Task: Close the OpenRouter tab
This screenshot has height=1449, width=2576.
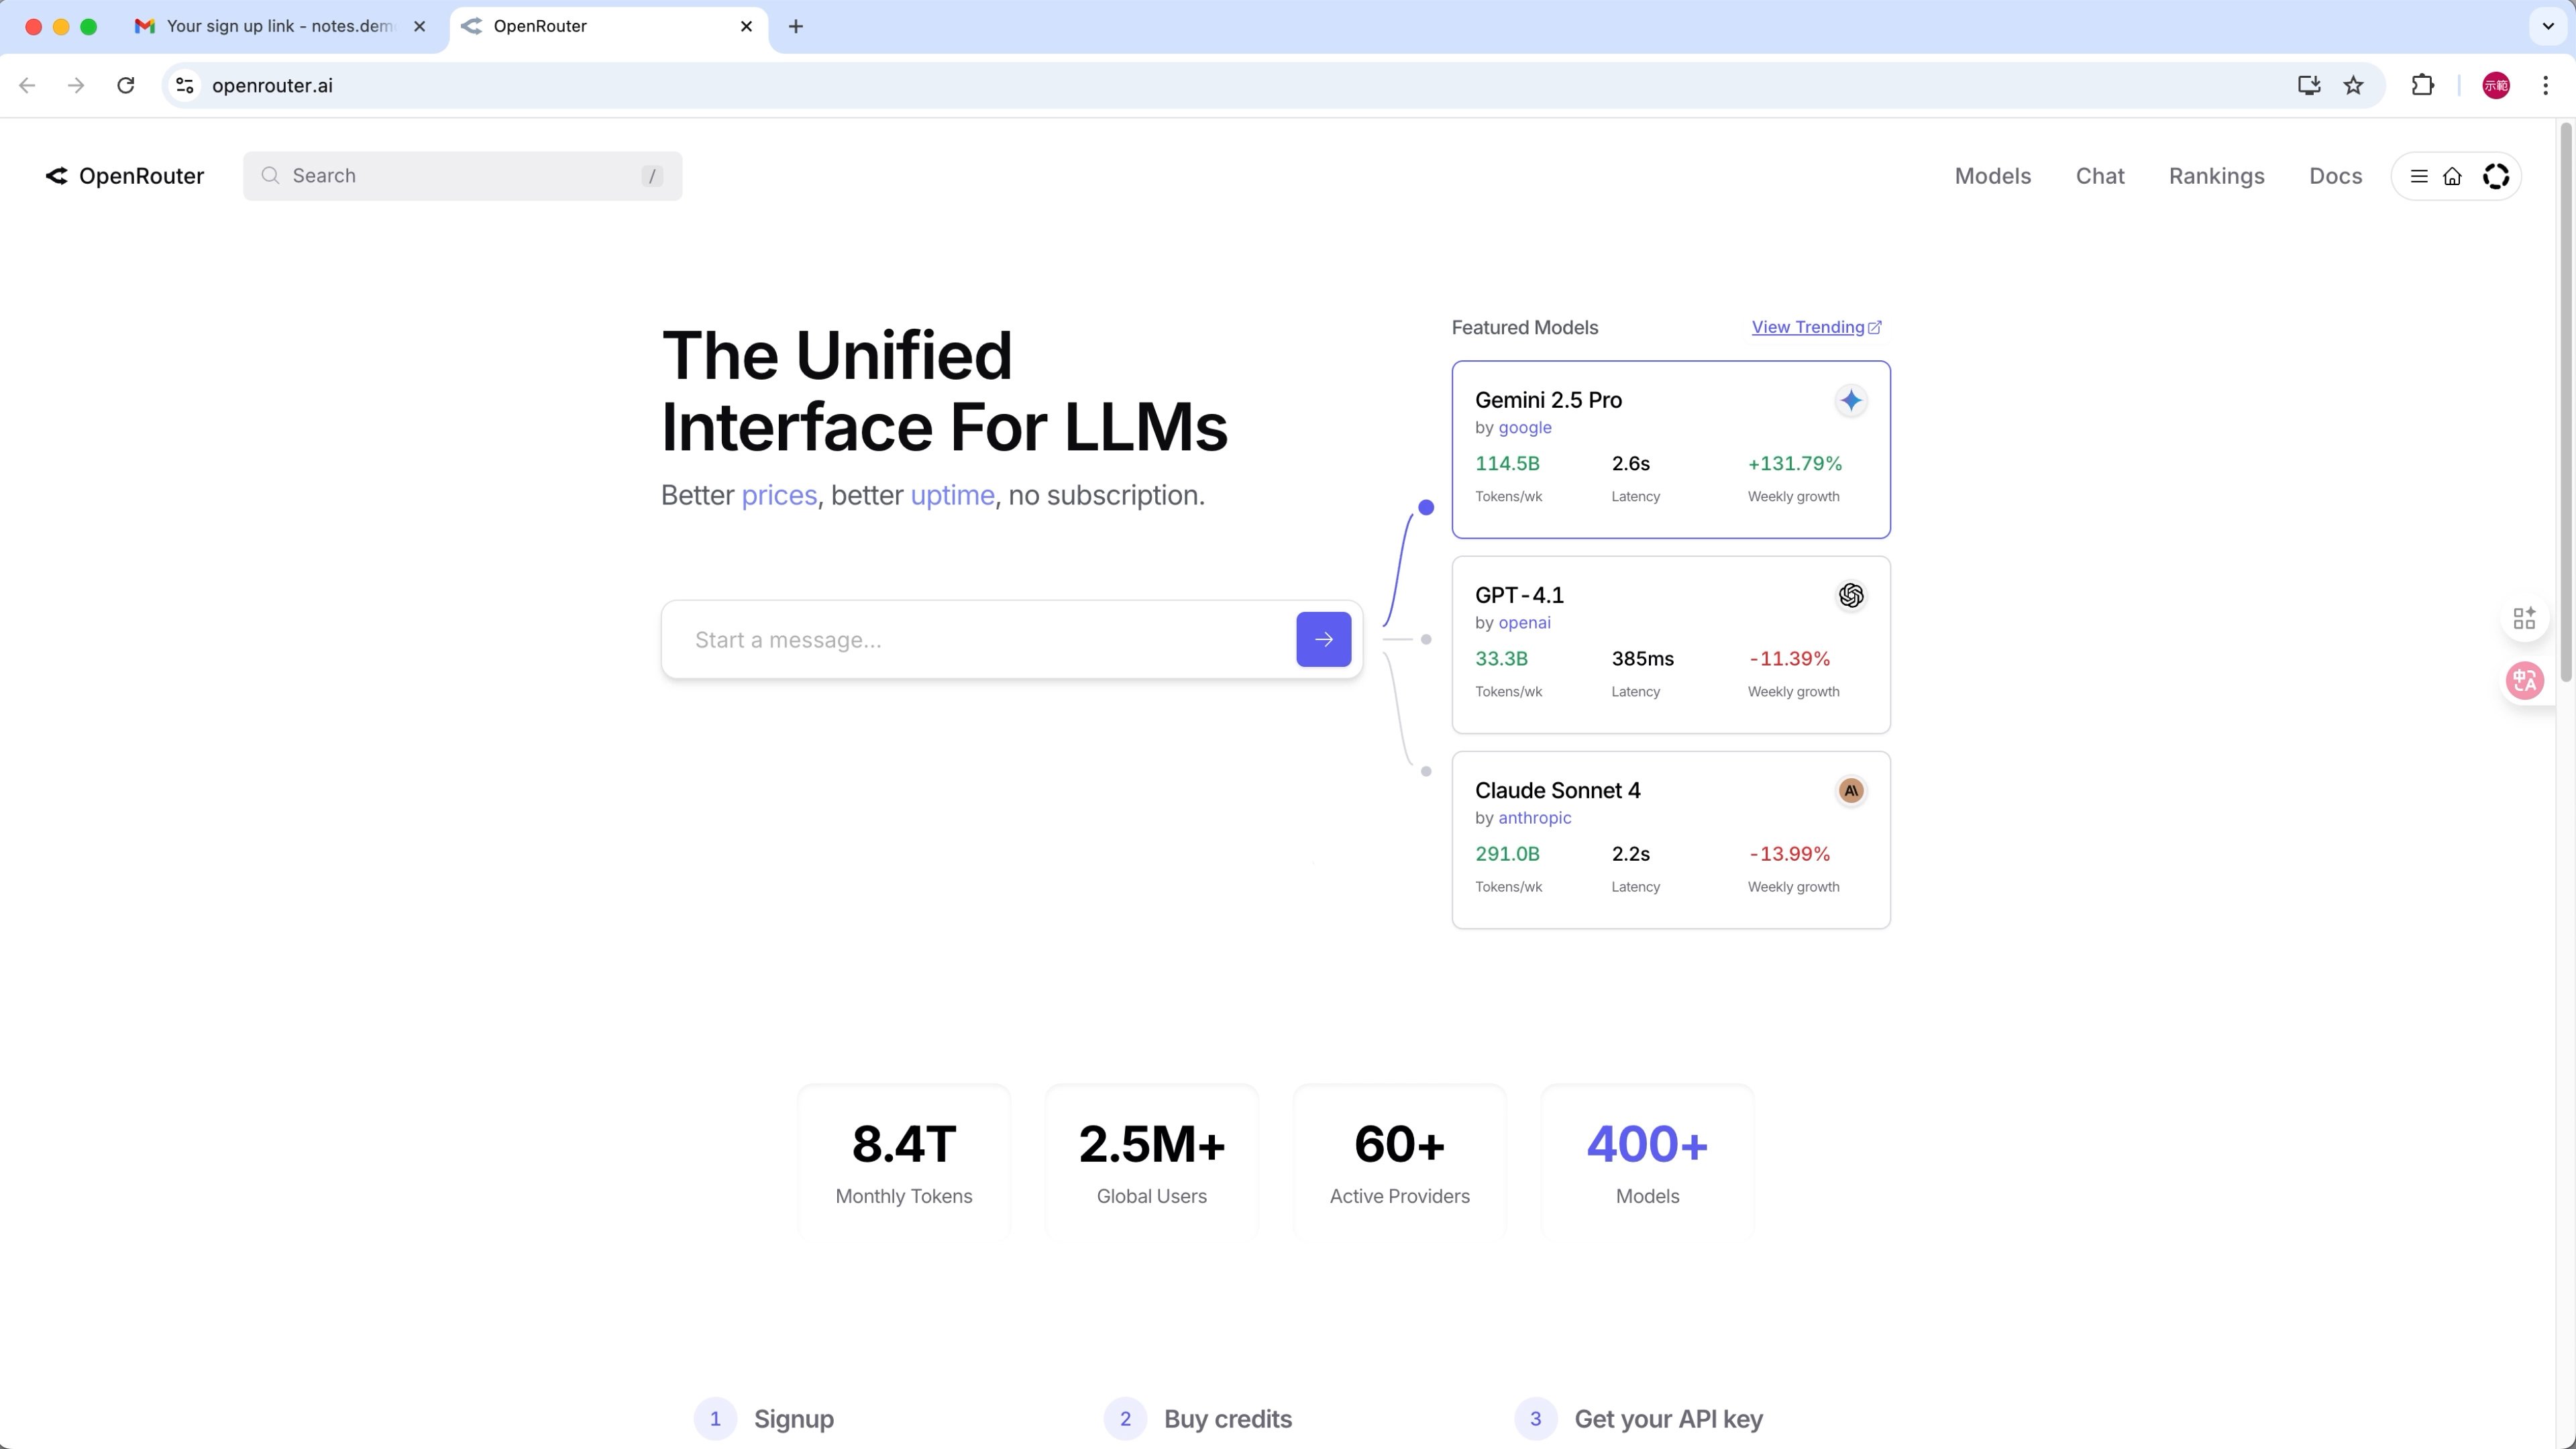Action: pyautogui.click(x=746, y=26)
